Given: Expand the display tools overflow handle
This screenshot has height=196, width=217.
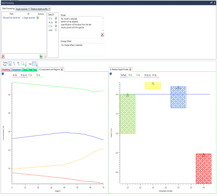Looking at the screenshot, I should 26,64.
